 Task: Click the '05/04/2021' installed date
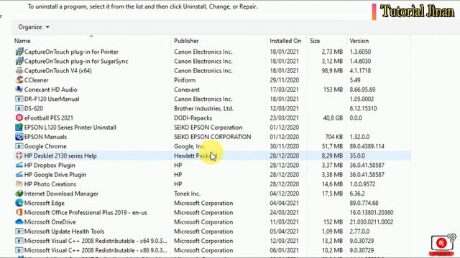pyautogui.click(x=285, y=231)
